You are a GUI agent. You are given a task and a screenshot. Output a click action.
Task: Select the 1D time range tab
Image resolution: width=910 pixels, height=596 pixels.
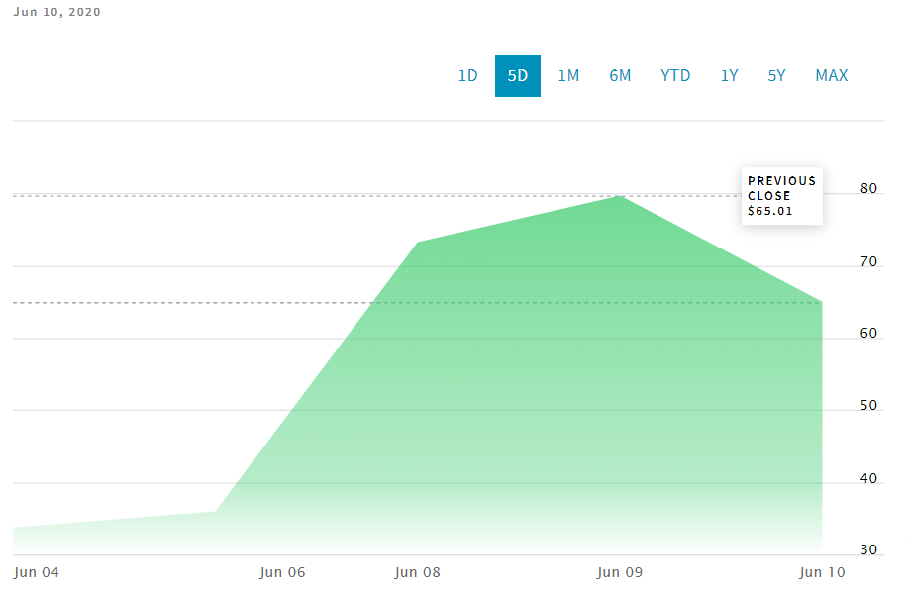[x=468, y=76]
